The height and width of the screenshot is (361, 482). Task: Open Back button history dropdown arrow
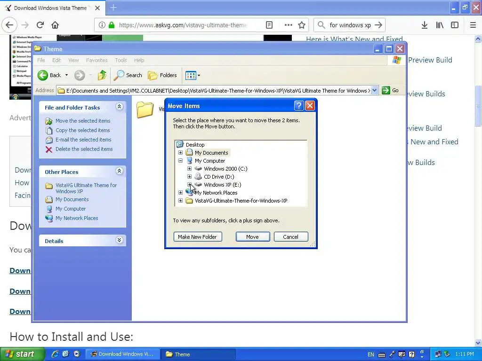pyautogui.click(x=66, y=75)
